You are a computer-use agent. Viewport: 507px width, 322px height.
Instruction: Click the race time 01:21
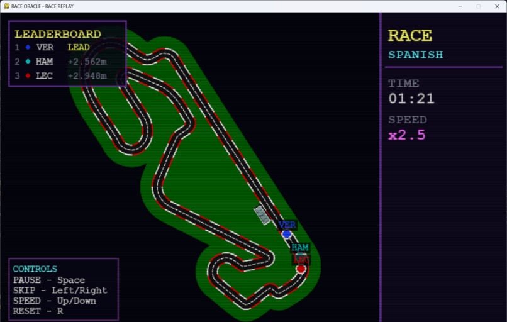point(411,99)
